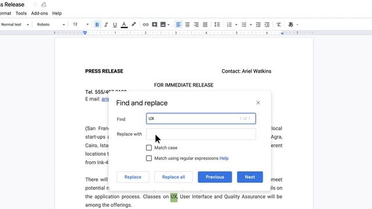
Task: Open line spacing options
Action: tap(217, 24)
